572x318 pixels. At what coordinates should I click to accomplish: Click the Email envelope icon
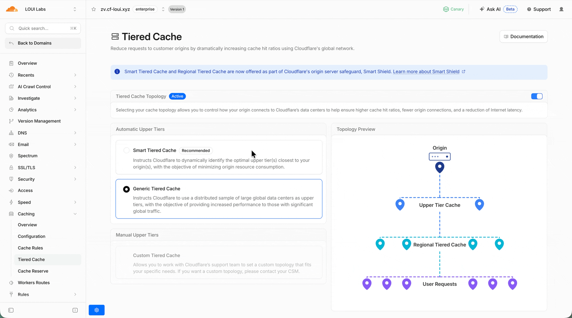[11, 144]
